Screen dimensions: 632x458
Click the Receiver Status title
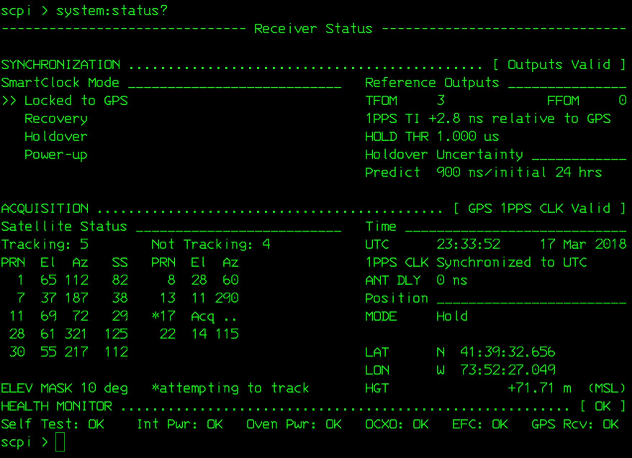click(313, 29)
